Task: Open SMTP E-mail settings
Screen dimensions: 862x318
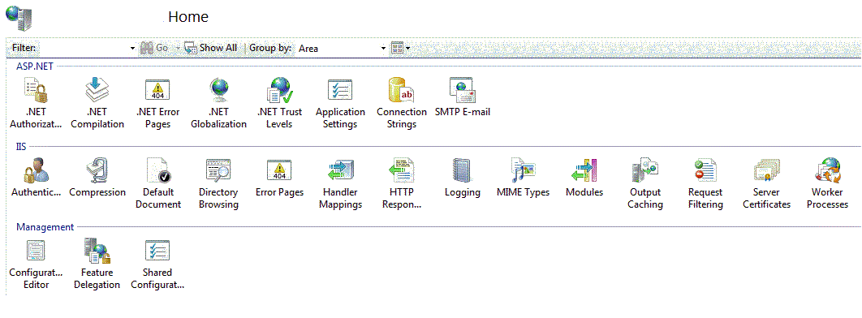Action: (x=463, y=97)
